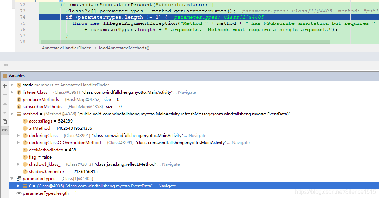Click the listenerClass parameter icon
The height and width of the screenshot is (198, 379).
tap(19, 92)
